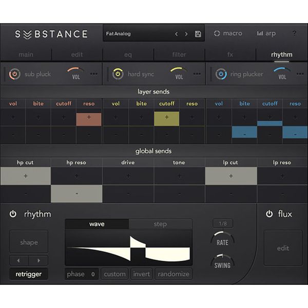Click the phase value field

point(81,274)
